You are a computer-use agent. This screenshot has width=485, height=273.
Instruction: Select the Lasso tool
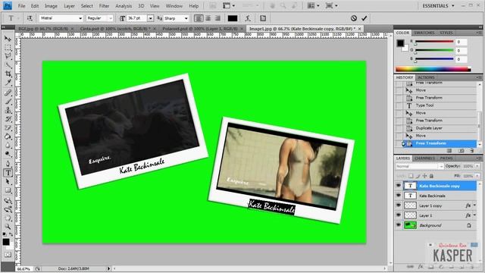pyautogui.click(x=8, y=56)
